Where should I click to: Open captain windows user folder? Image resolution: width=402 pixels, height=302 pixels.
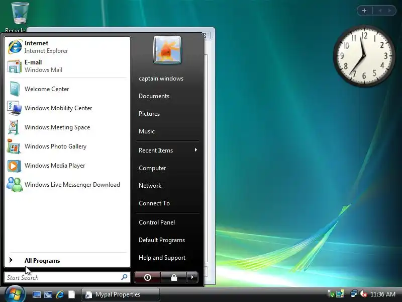point(161,79)
